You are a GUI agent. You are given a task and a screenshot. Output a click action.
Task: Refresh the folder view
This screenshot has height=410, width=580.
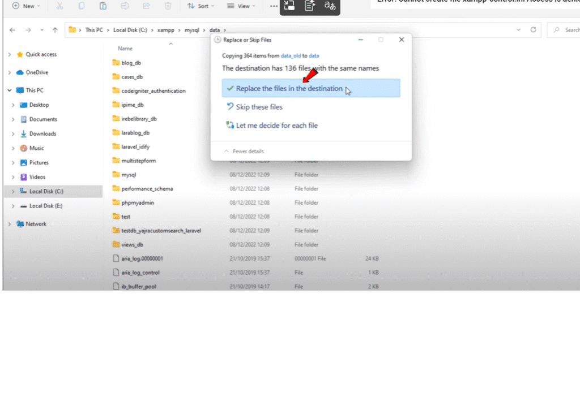point(533,29)
